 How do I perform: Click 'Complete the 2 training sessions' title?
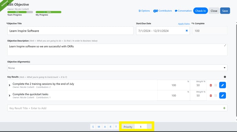tap(43, 84)
